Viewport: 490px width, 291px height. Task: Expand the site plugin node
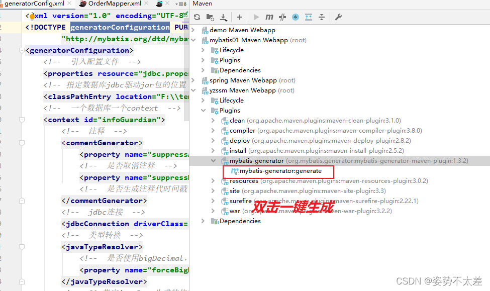pyautogui.click(x=213, y=190)
